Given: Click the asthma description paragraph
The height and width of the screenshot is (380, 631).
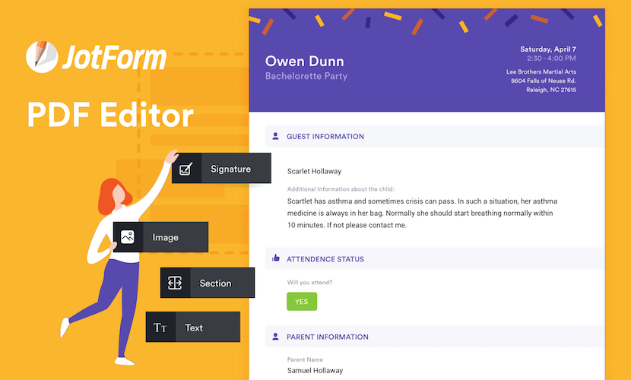Looking at the screenshot, I should (422, 213).
